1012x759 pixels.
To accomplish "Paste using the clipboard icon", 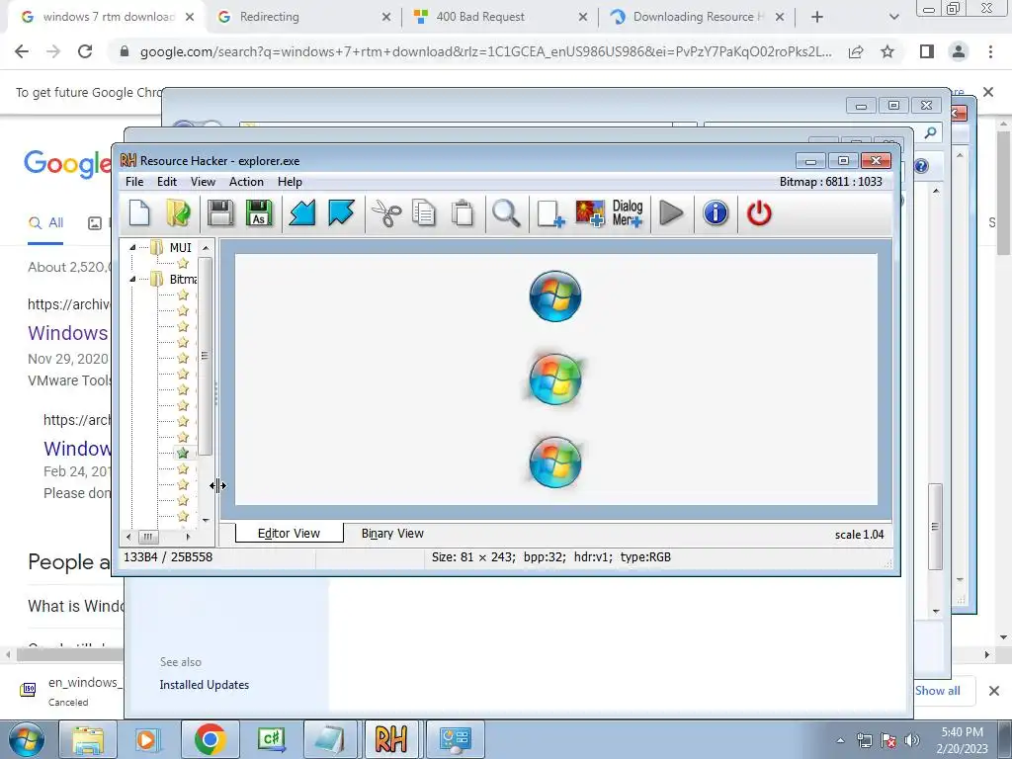I will pyautogui.click(x=463, y=213).
